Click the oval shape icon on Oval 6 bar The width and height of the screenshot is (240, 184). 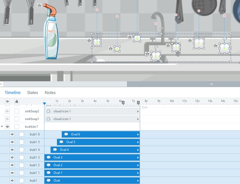66,134
